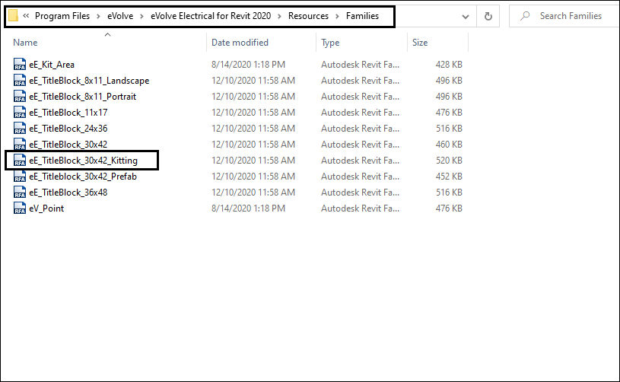Select file eE_TitleBlock_36x48
Image resolution: width=620 pixels, height=382 pixels.
click(68, 193)
